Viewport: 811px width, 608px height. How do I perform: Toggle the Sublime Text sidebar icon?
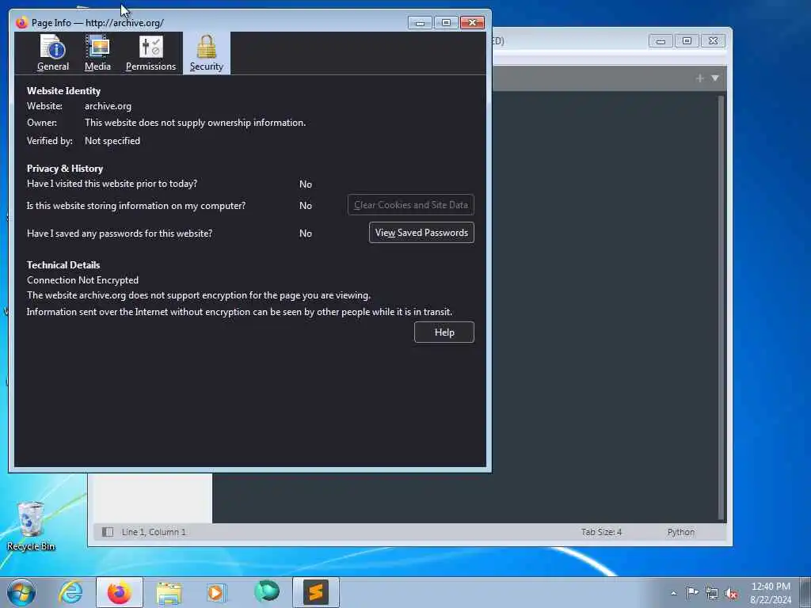click(108, 532)
